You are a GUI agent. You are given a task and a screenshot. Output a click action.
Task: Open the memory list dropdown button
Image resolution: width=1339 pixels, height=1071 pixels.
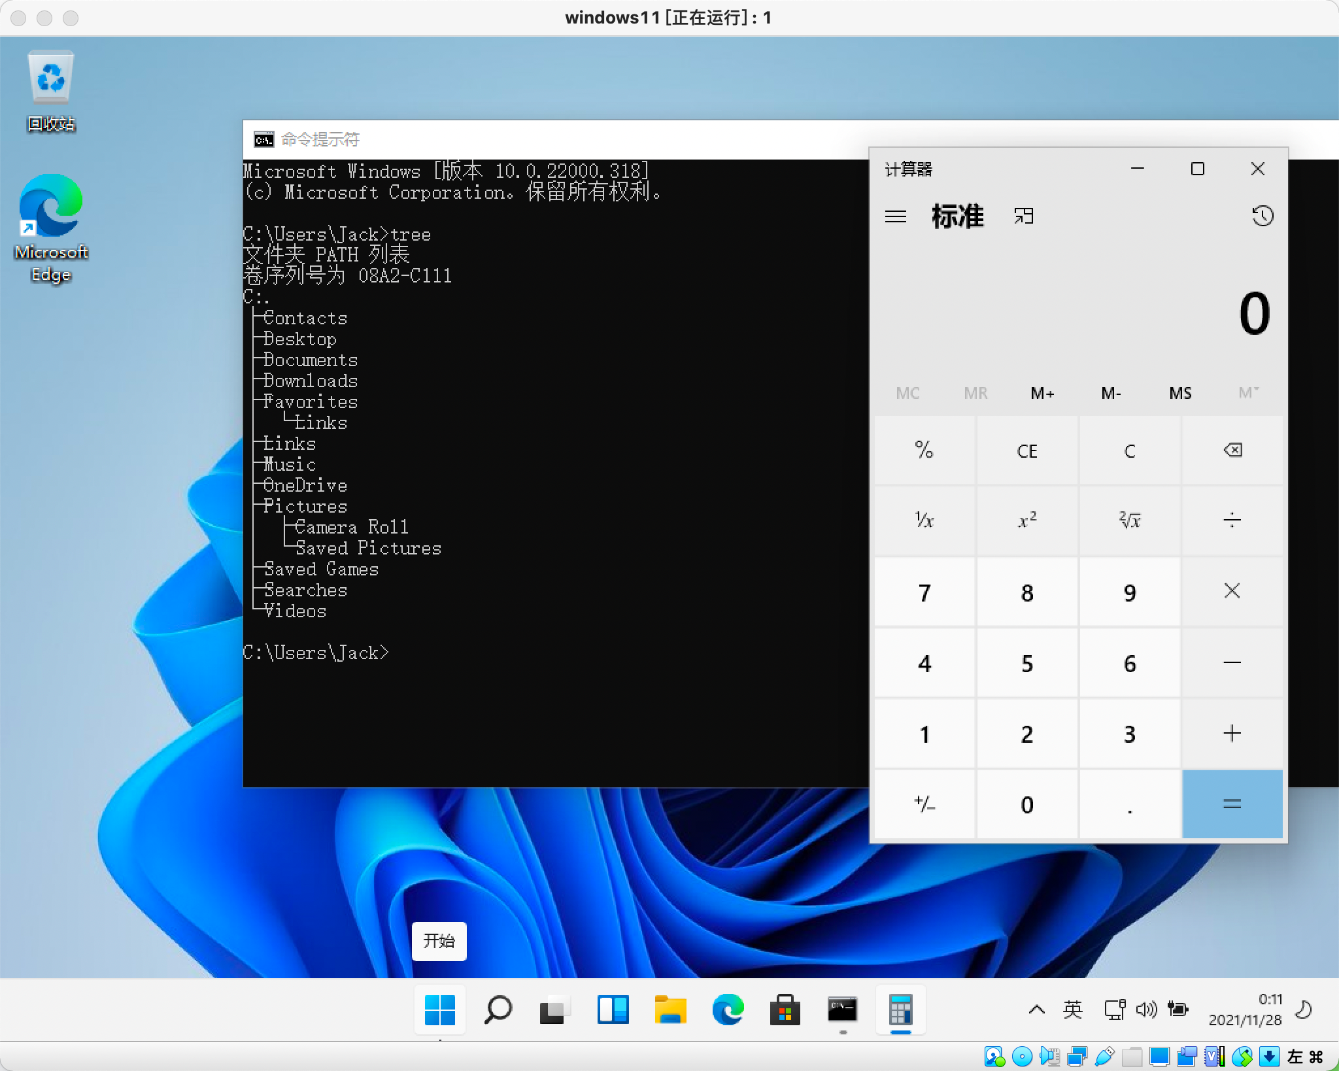tap(1248, 393)
